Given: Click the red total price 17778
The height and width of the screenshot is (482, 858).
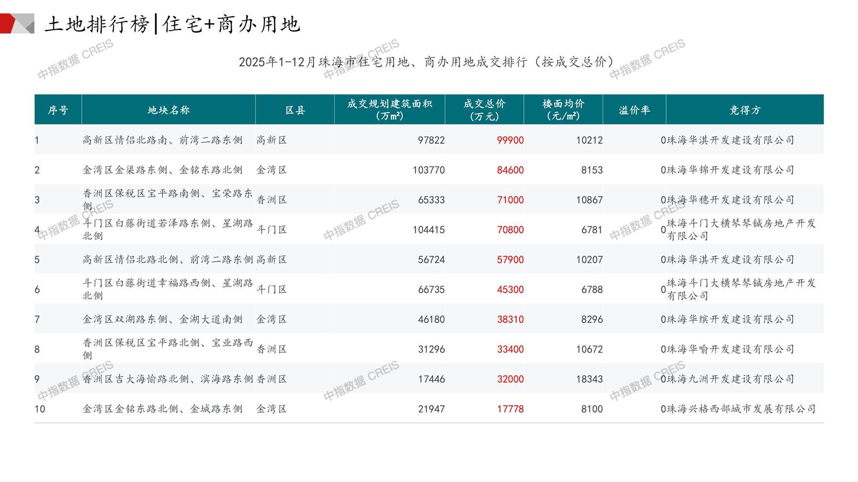Looking at the screenshot, I should click(x=510, y=409).
